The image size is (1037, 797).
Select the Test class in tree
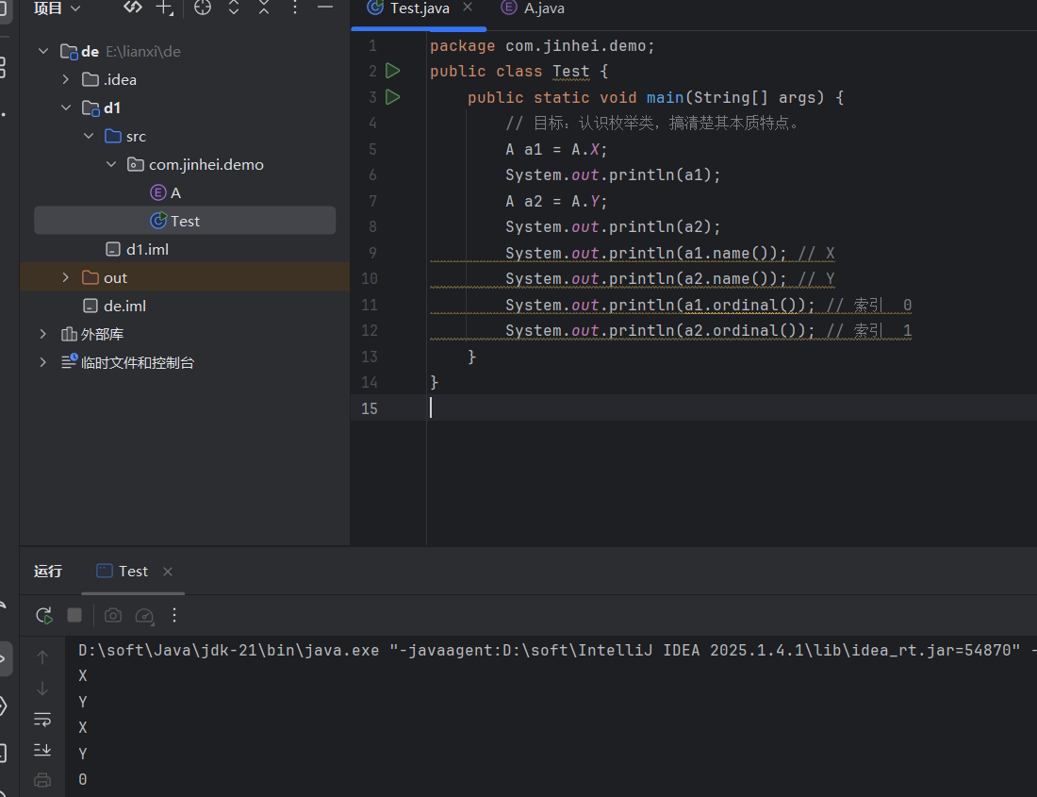click(x=185, y=221)
